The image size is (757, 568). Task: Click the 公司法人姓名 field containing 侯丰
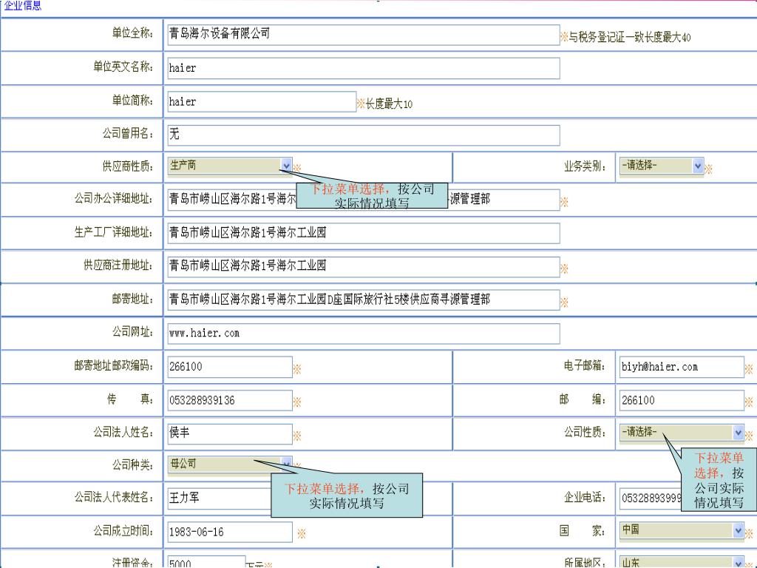[230, 433]
